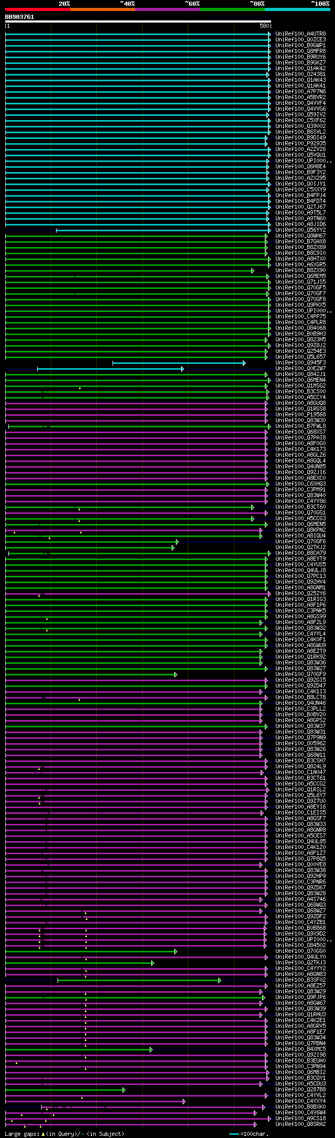Select label UniRef100_Q8WH67

click(300, 236)
